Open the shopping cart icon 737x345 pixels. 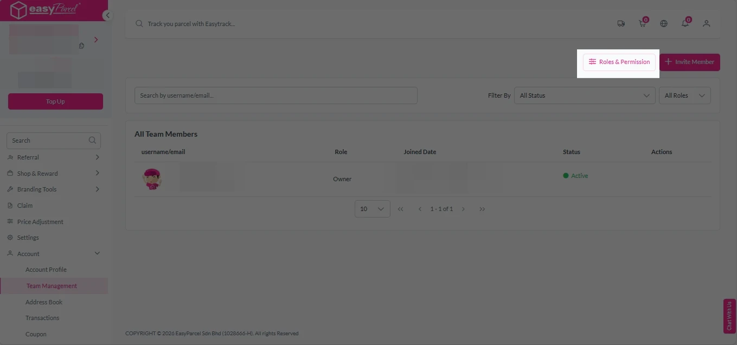click(x=642, y=24)
